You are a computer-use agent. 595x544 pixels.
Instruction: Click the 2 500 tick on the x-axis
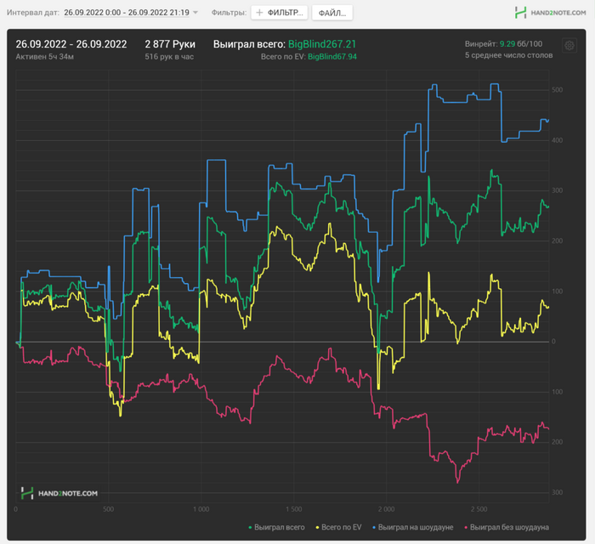[479, 509]
